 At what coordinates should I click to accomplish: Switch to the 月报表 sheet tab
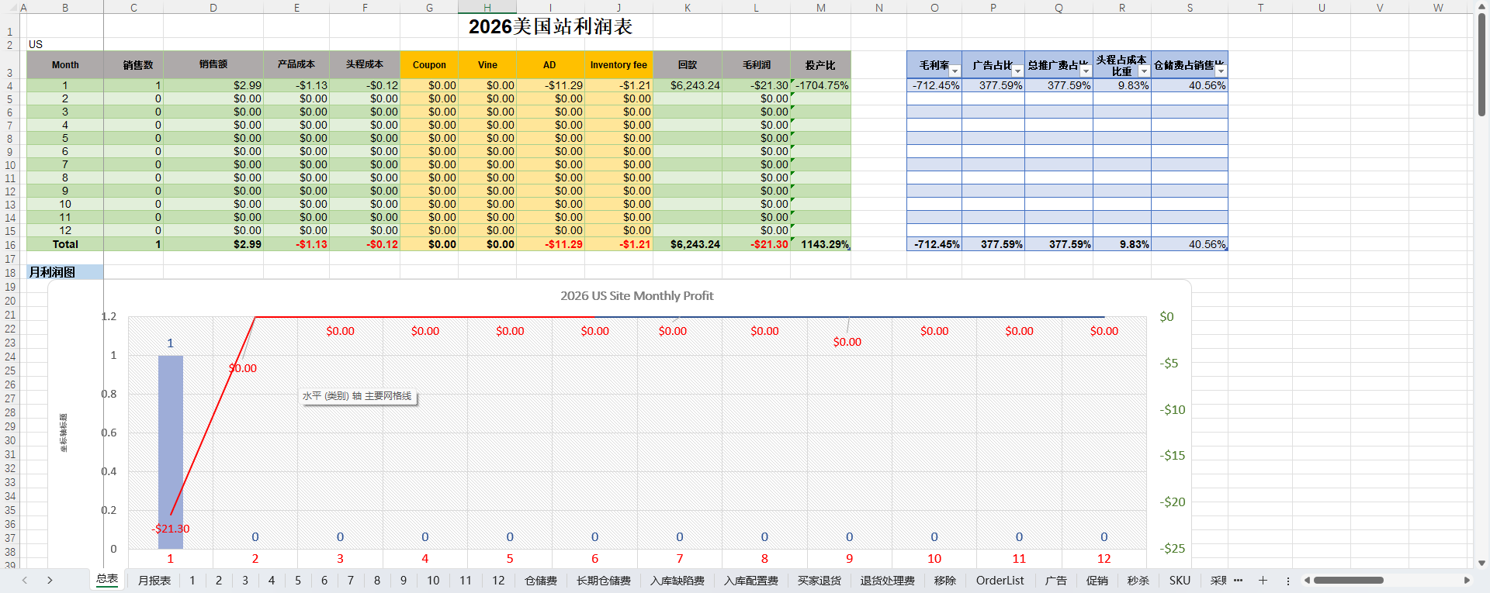tap(154, 580)
